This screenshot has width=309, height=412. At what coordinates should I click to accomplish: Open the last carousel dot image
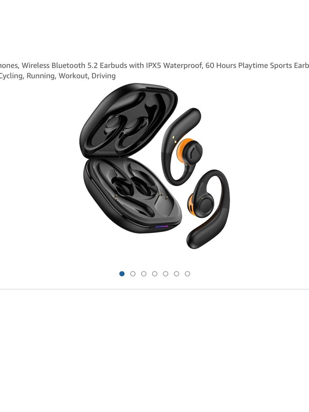(x=187, y=274)
